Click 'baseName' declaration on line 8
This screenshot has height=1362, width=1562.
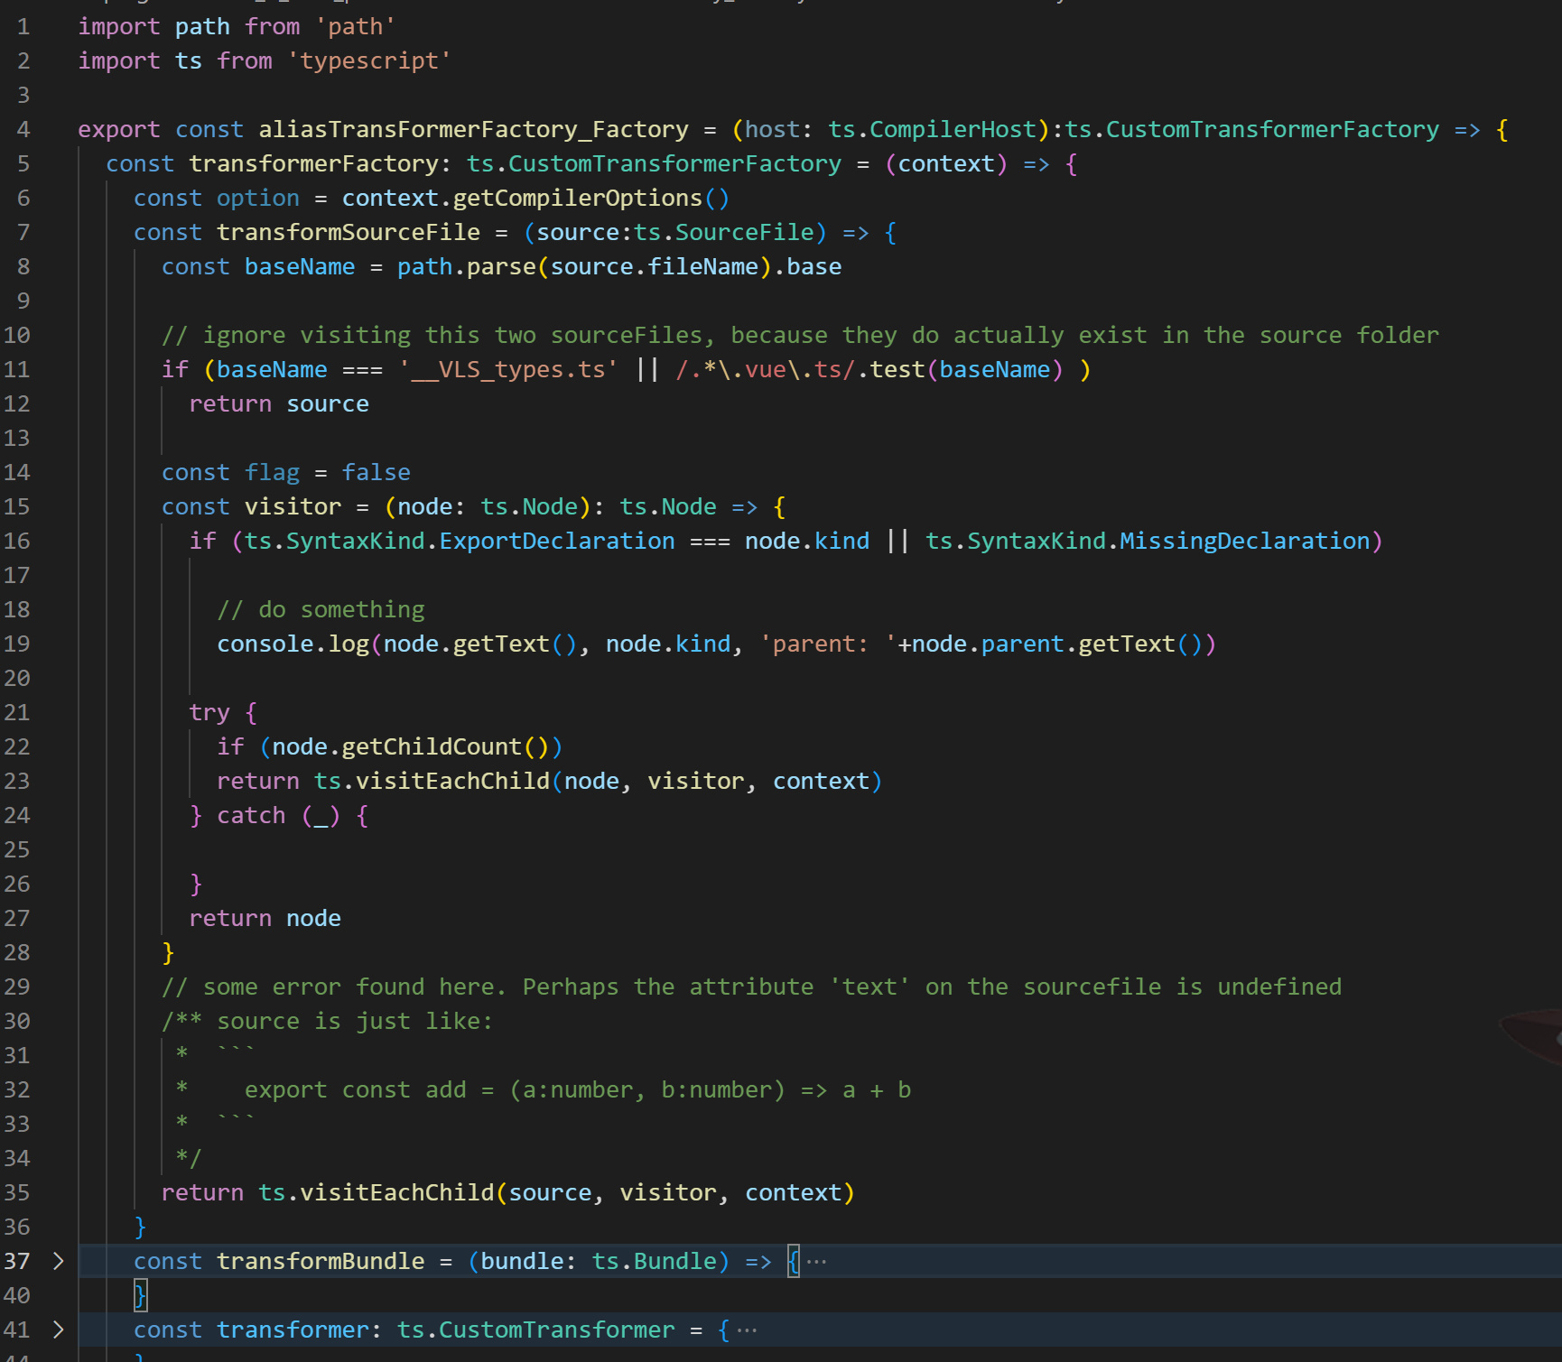pos(300,266)
